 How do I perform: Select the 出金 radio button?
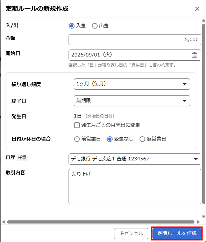(x=95, y=26)
